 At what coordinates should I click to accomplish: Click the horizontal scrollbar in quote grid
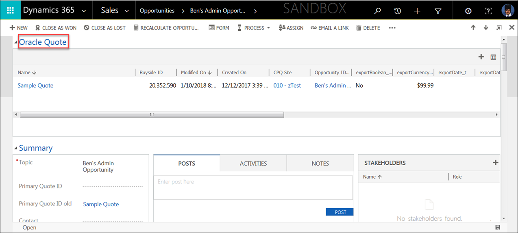tap(152, 115)
